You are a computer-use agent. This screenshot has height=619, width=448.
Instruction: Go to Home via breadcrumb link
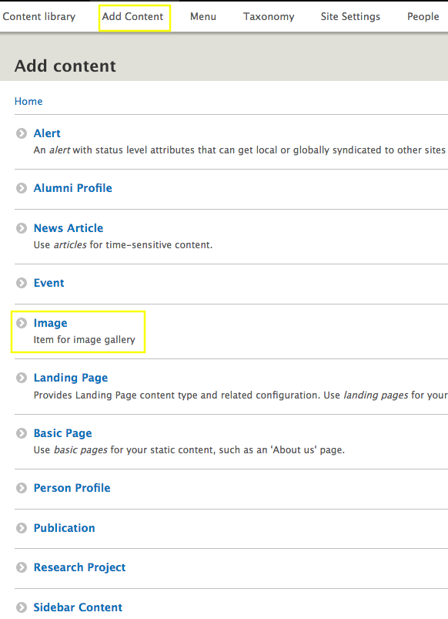pos(28,101)
